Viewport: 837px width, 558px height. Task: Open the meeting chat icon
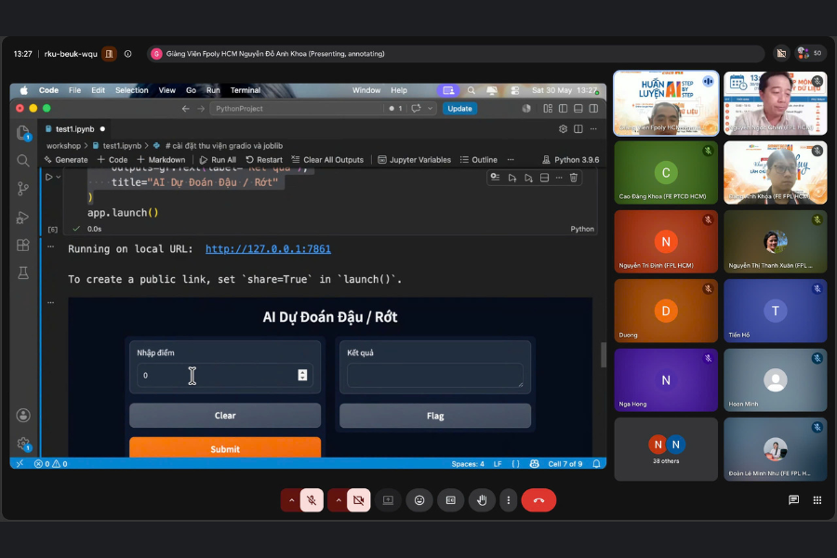pos(794,499)
